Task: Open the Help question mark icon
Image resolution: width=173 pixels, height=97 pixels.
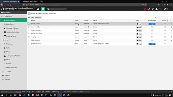Action: point(152,9)
